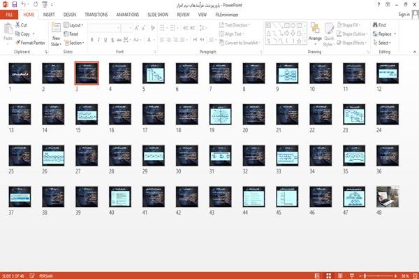Toggle Strikethrough formatting
The image size is (419, 279).
point(119,40)
